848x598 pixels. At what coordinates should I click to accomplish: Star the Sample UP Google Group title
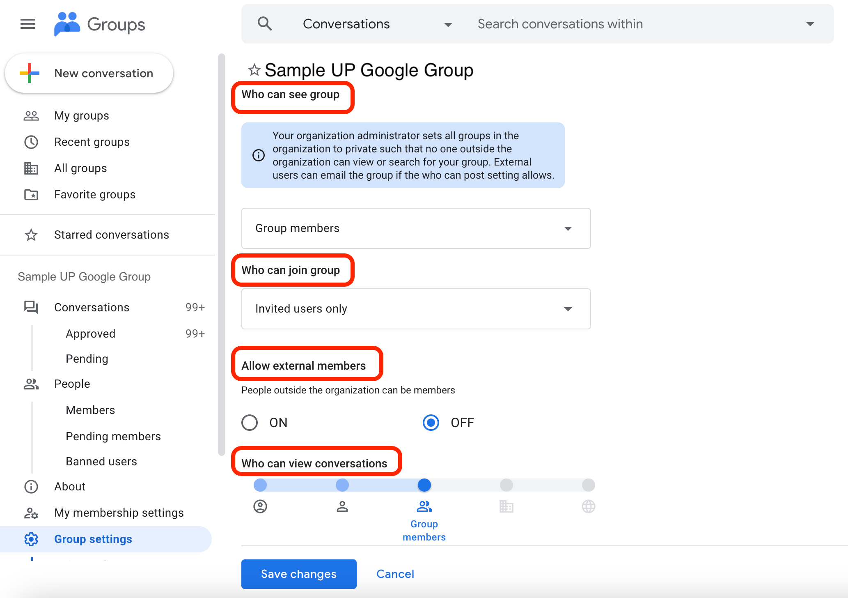(x=254, y=70)
